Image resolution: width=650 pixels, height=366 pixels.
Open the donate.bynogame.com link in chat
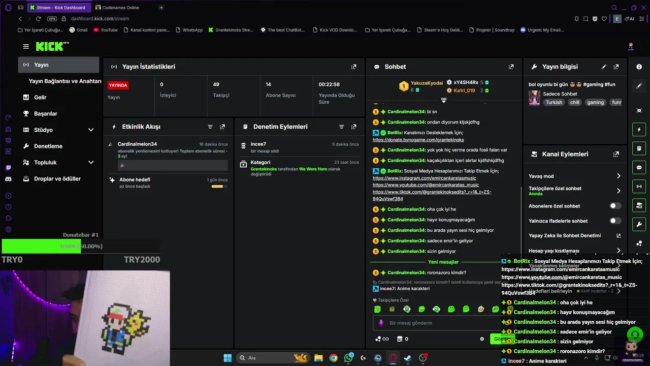pos(418,139)
